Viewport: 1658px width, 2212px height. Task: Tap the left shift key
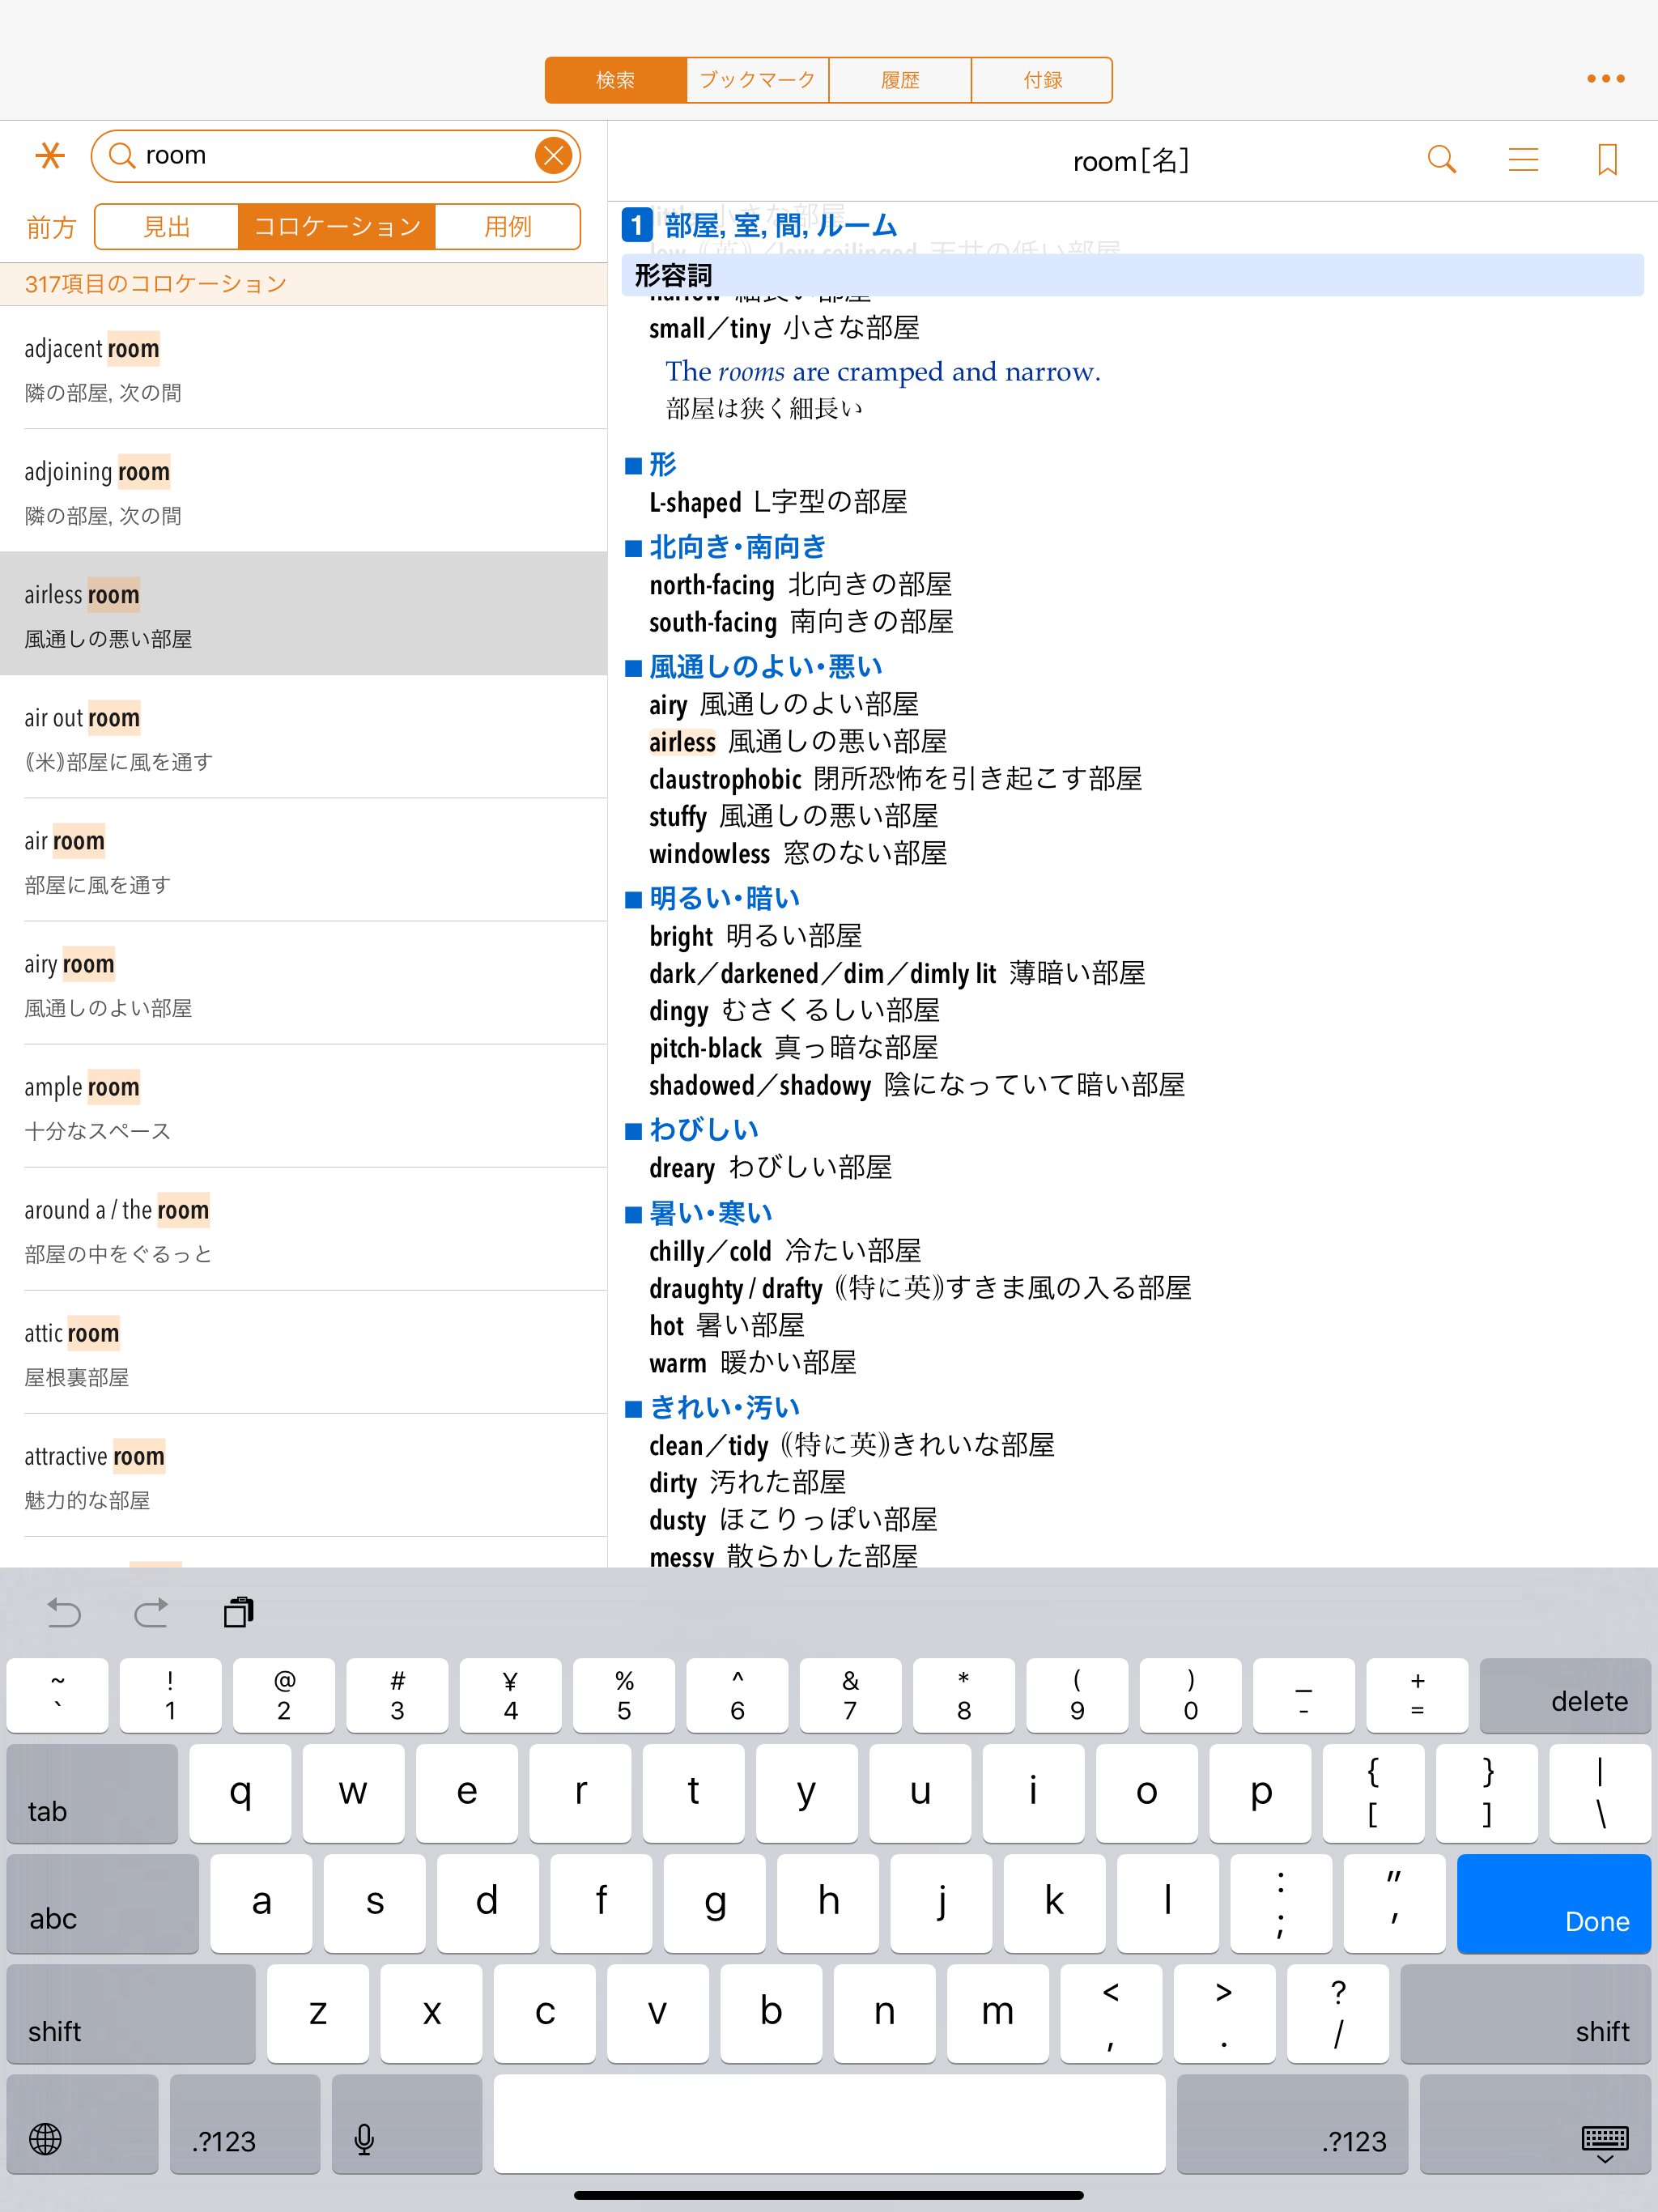[x=131, y=2013]
